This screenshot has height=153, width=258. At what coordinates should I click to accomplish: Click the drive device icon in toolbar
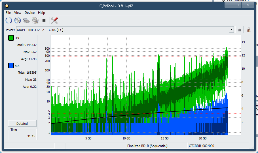coord(26,20)
